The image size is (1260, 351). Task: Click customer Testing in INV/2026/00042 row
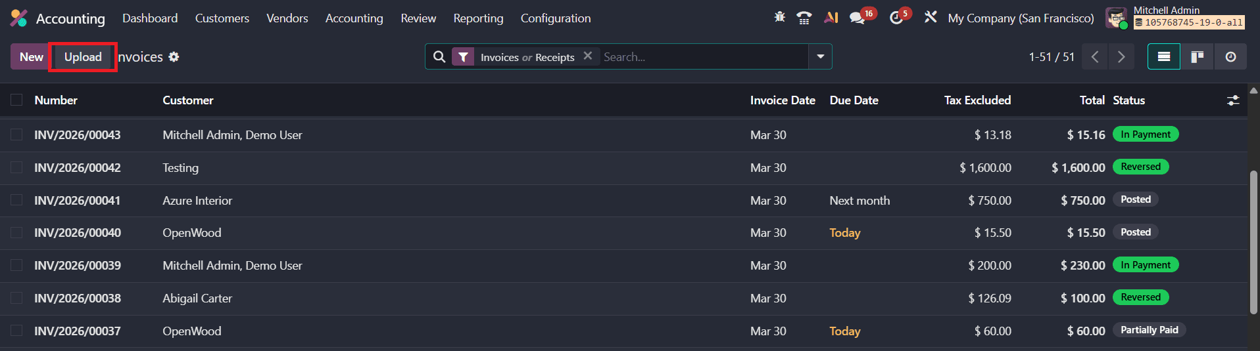pyautogui.click(x=180, y=168)
